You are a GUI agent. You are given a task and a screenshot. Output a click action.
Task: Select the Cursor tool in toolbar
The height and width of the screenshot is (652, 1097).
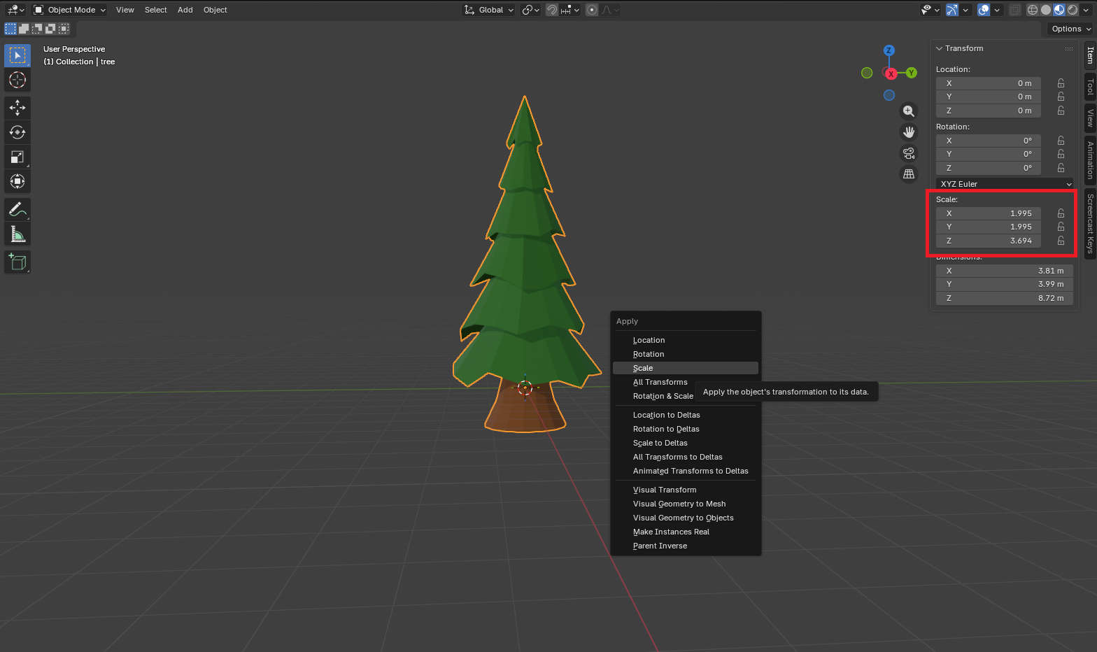click(17, 80)
